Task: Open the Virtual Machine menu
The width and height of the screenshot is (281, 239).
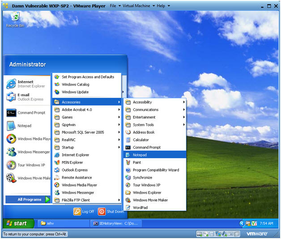Action: click(x=139, y=6)
